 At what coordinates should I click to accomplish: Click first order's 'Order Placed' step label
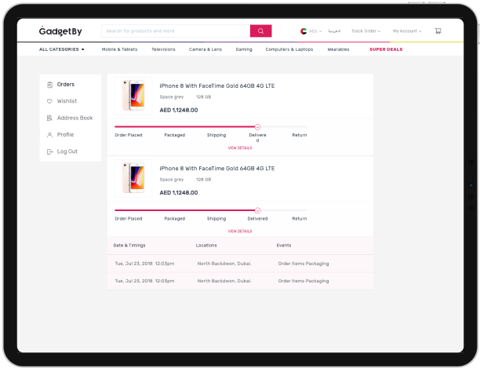point(129,135)
